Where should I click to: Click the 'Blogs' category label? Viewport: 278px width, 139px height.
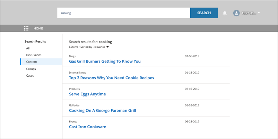click(72, 56)
